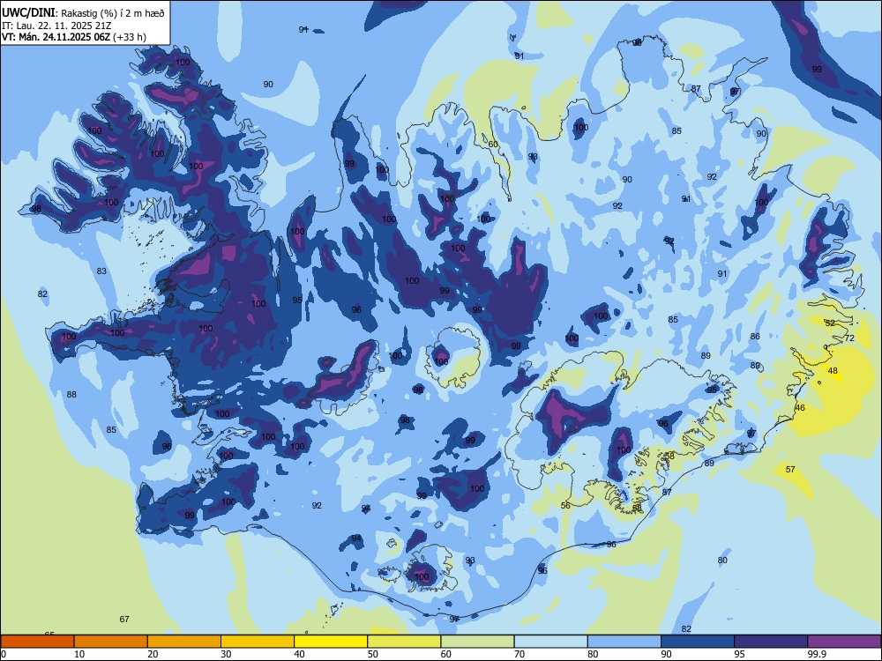Click the medium blue 80–90 legend swatch
This screenshot has height=661, width=882.
(x=624, y=642)
